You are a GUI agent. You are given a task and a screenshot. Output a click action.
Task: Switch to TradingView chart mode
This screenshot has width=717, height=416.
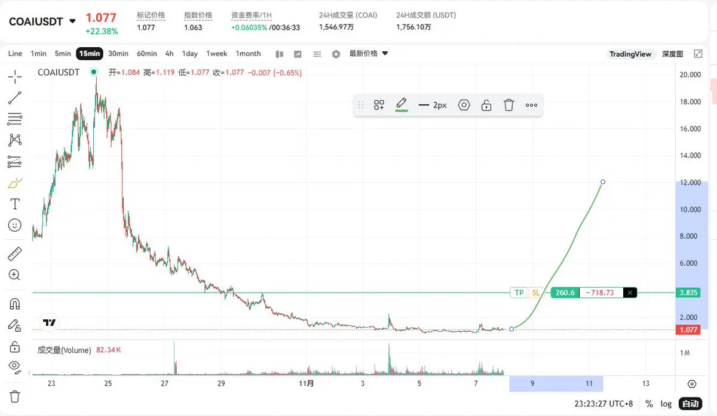coord(630,54)
